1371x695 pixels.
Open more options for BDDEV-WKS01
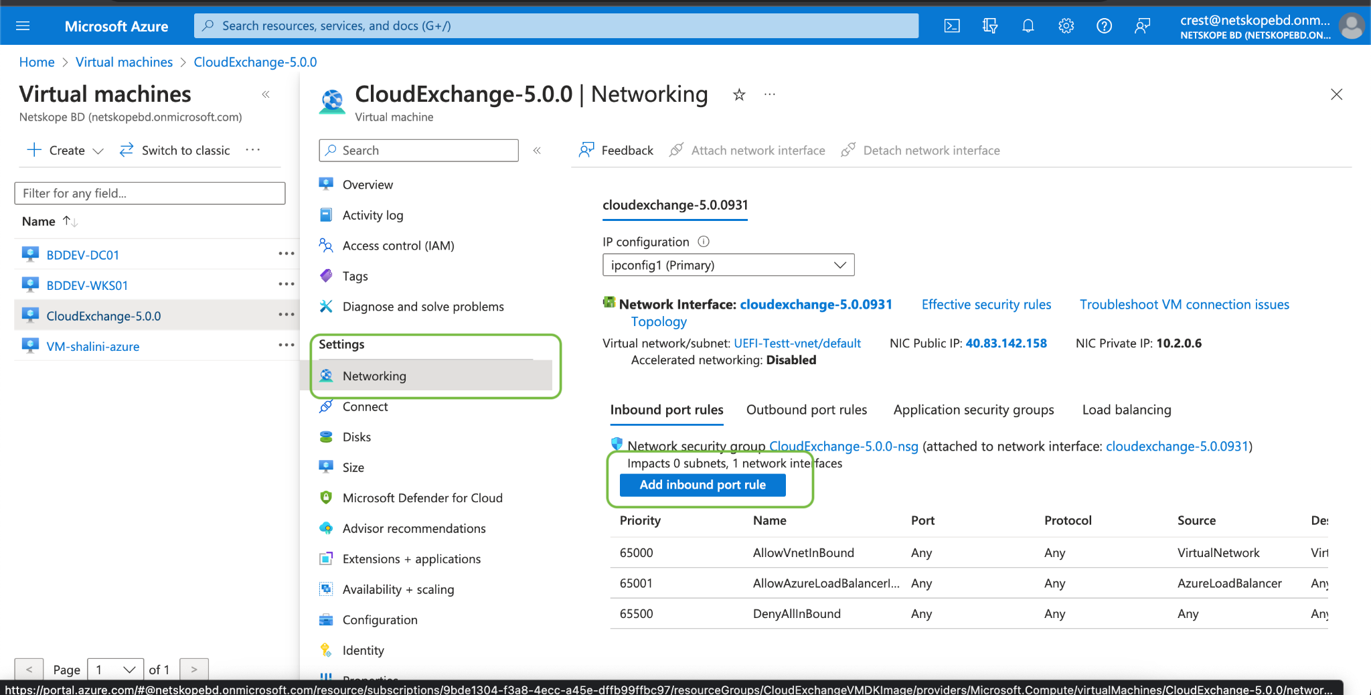287,284
